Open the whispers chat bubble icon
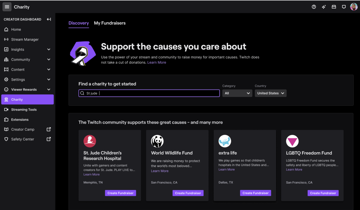360x210 pixels. tap(344, 7)
